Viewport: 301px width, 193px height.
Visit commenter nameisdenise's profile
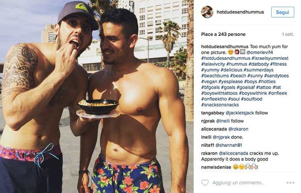pyautogui.click(x=216, y=167)
